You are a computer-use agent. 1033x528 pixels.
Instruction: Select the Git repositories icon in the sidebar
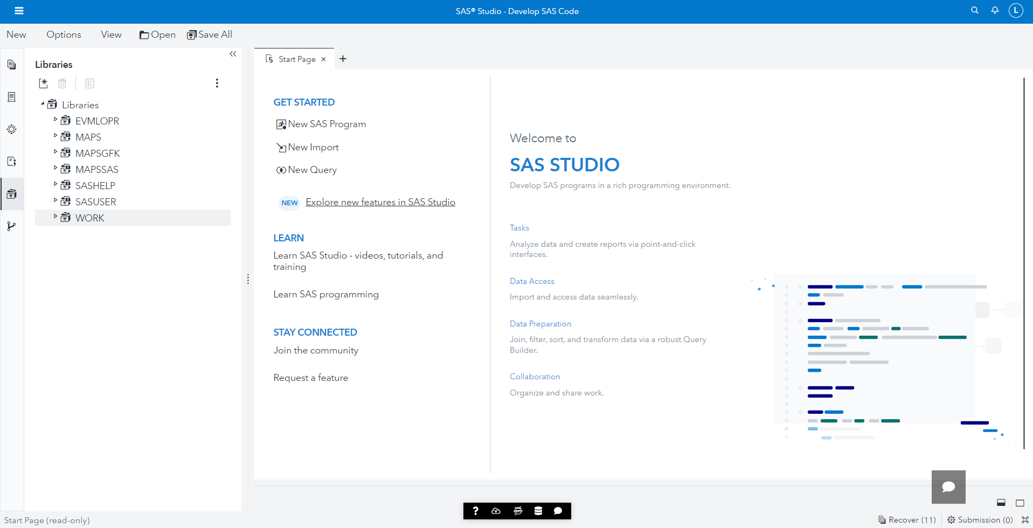click(12, 226)
